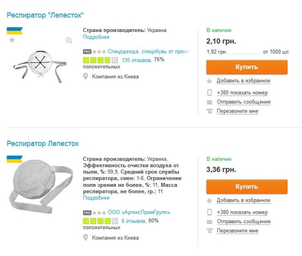302x256 pixels.
Task: Click the phone icon beside first '+380 показать номер'
Action: coord(210,93)
